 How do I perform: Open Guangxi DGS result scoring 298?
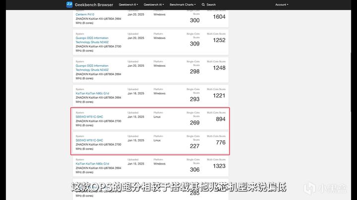(x=92, y=68)
